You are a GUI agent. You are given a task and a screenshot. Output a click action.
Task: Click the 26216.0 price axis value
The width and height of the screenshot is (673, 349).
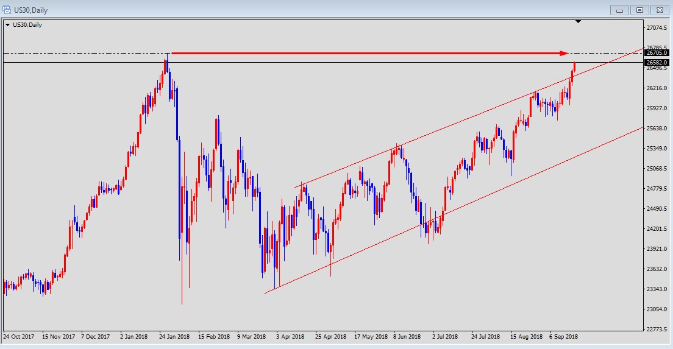657,88
